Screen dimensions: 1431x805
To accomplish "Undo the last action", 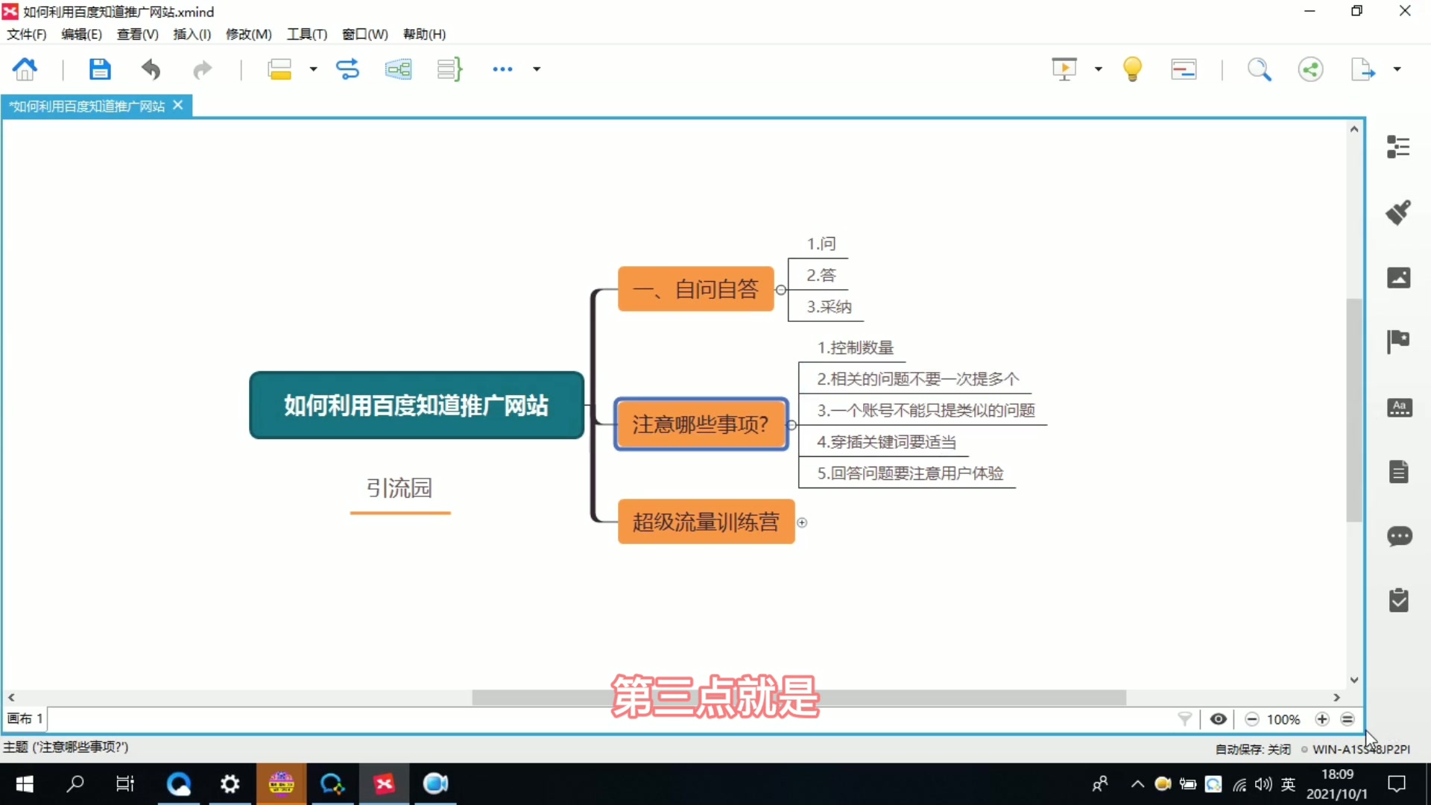I will pyautogui.click(x=151, y=69).
